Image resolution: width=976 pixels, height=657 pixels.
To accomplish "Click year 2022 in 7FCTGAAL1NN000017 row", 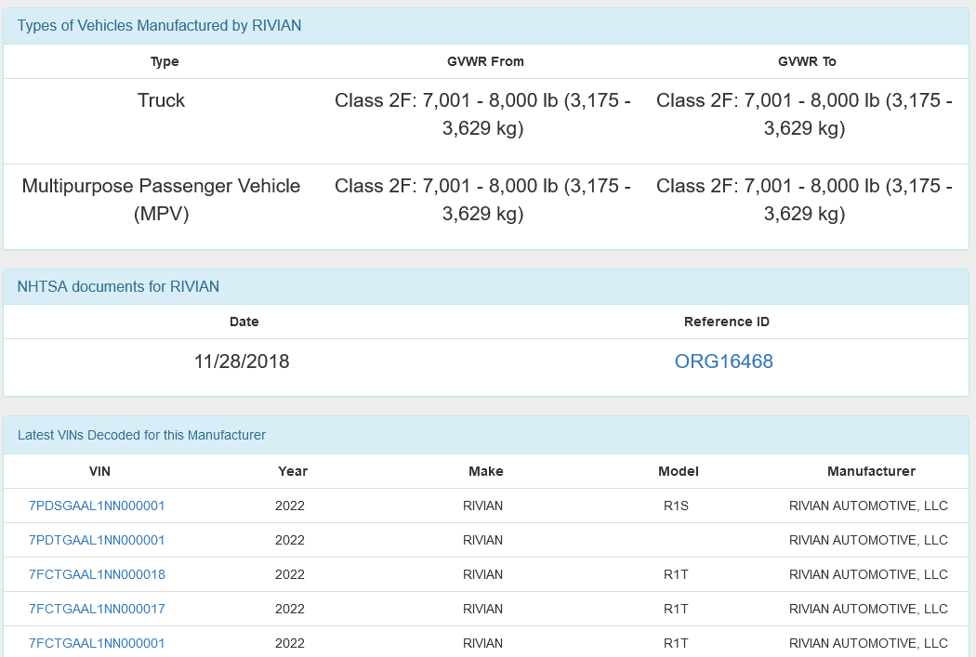I will point(290,609).
